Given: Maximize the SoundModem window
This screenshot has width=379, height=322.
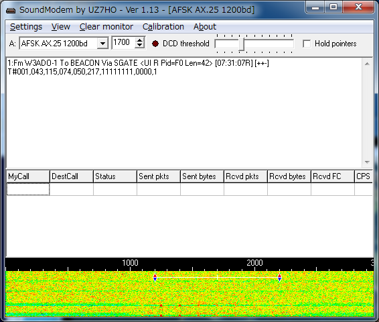Looking at the screenshot, I should 333,7.
